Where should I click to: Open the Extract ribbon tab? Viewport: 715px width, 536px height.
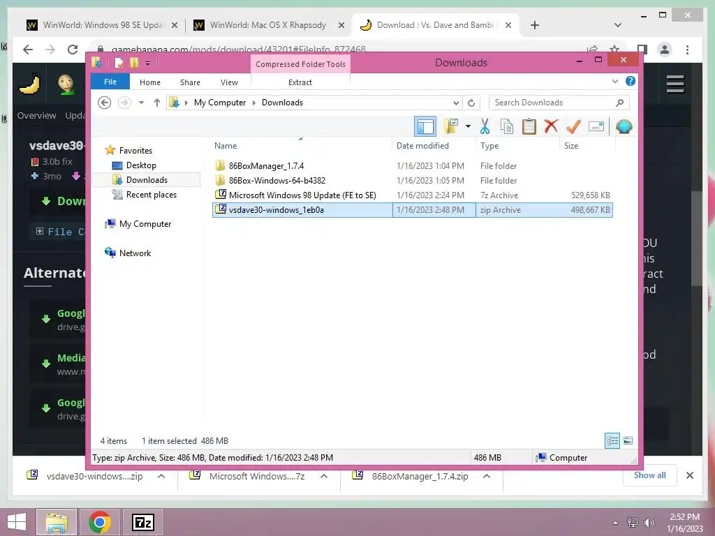click(300, 82)
